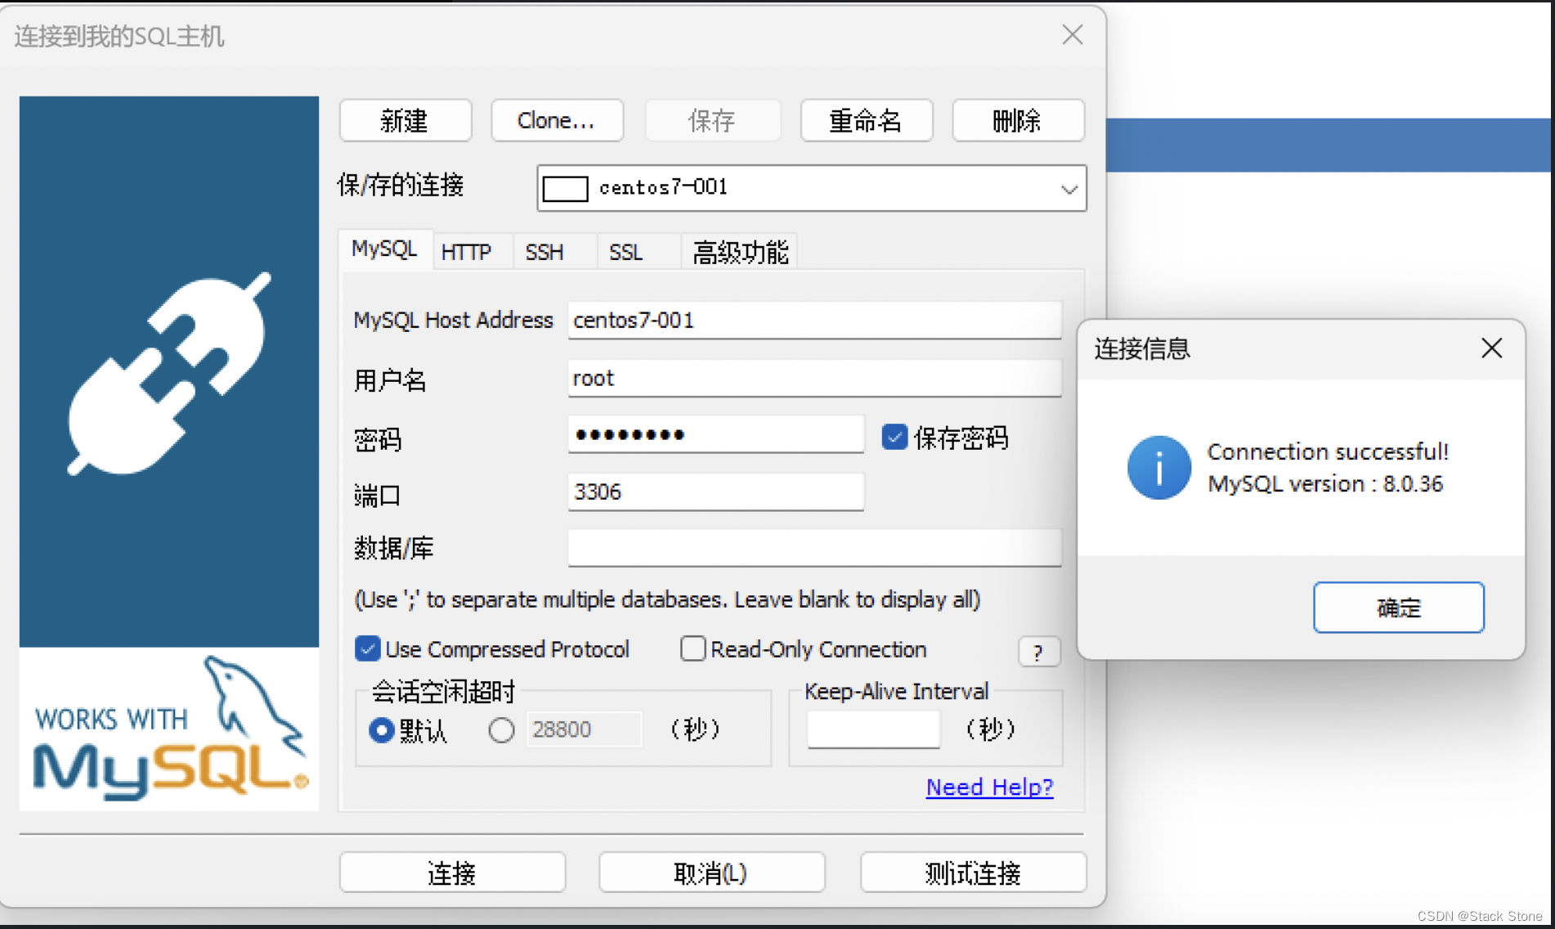
Task: Toggle the 保存密码 checkbox
Action: point(894,438)
